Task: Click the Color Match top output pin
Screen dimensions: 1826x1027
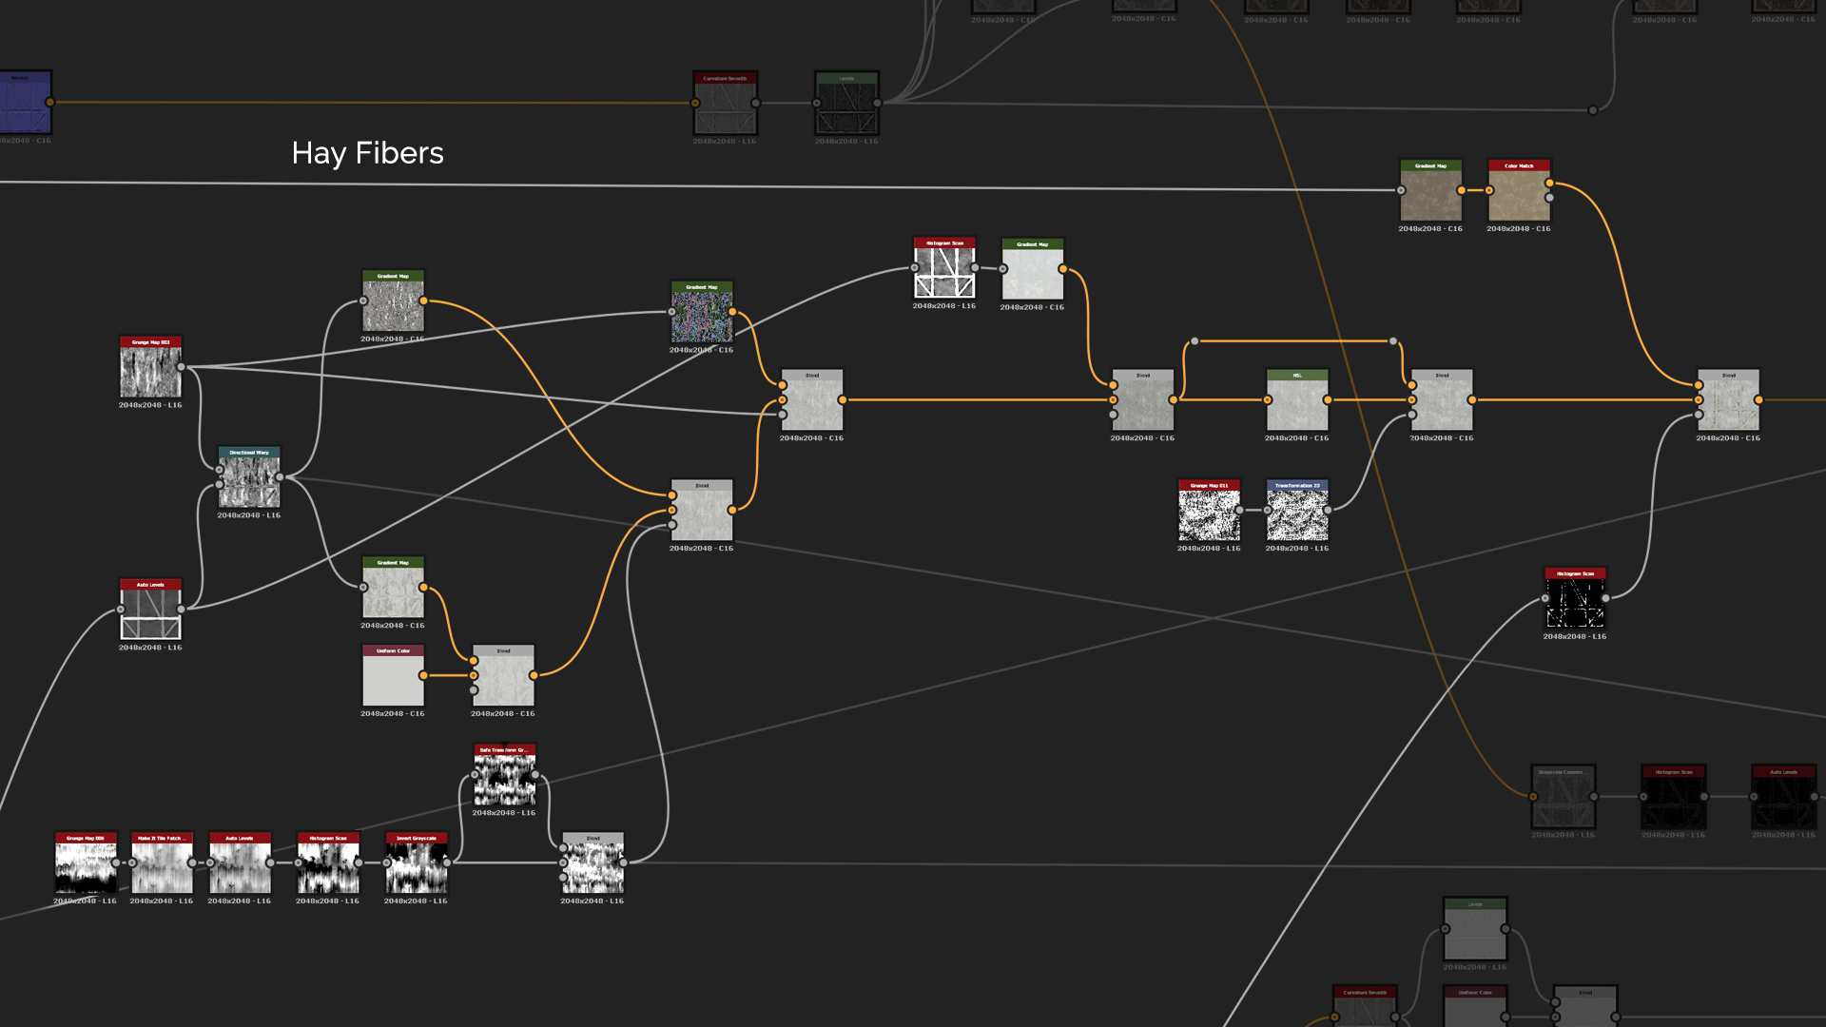Action: [x=1549, y=183]
